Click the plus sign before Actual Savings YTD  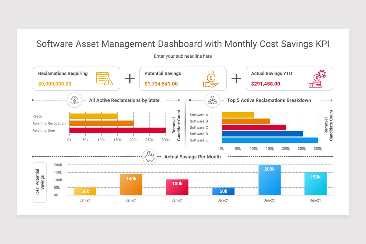pos(236,79)
